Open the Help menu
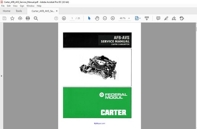 tap(39, 6)
